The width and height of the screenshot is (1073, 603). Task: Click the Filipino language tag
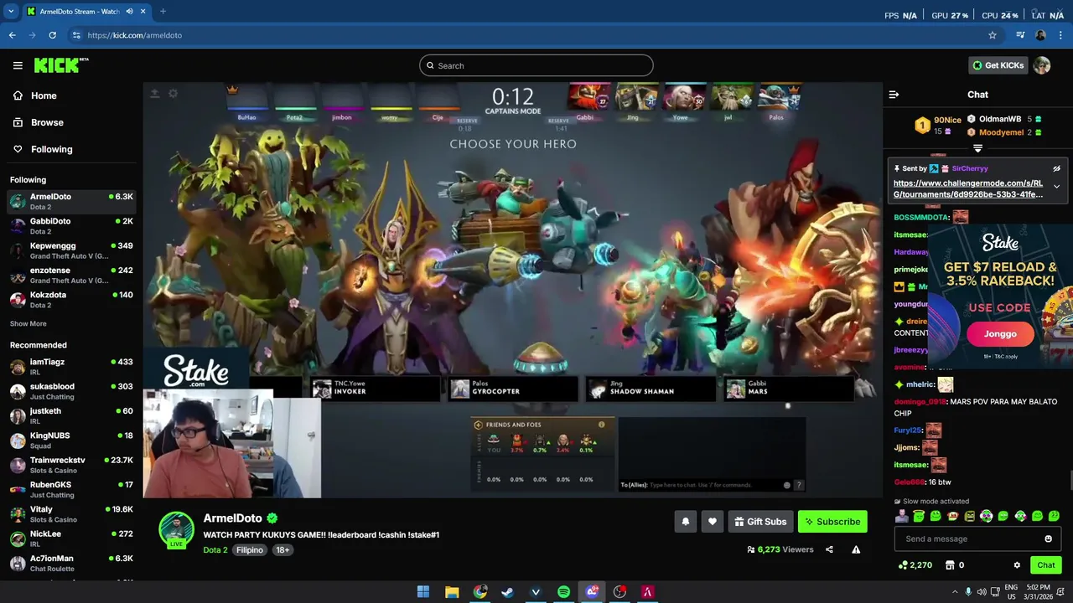pyautogui.click(x=250, y=550)
